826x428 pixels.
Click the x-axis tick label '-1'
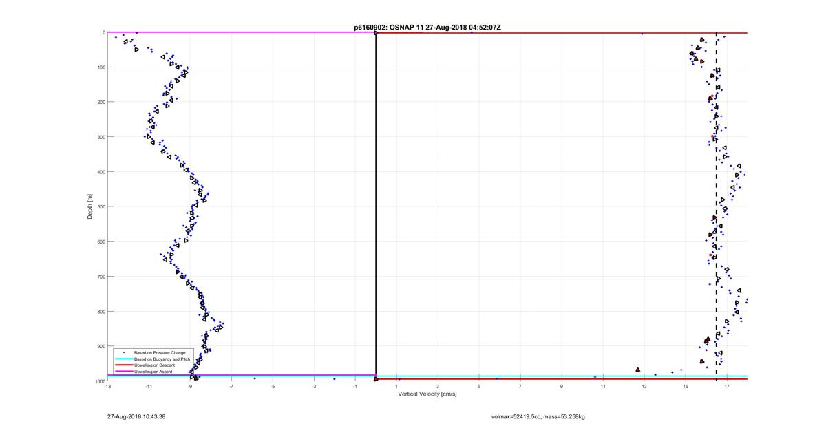coord(355,387)
